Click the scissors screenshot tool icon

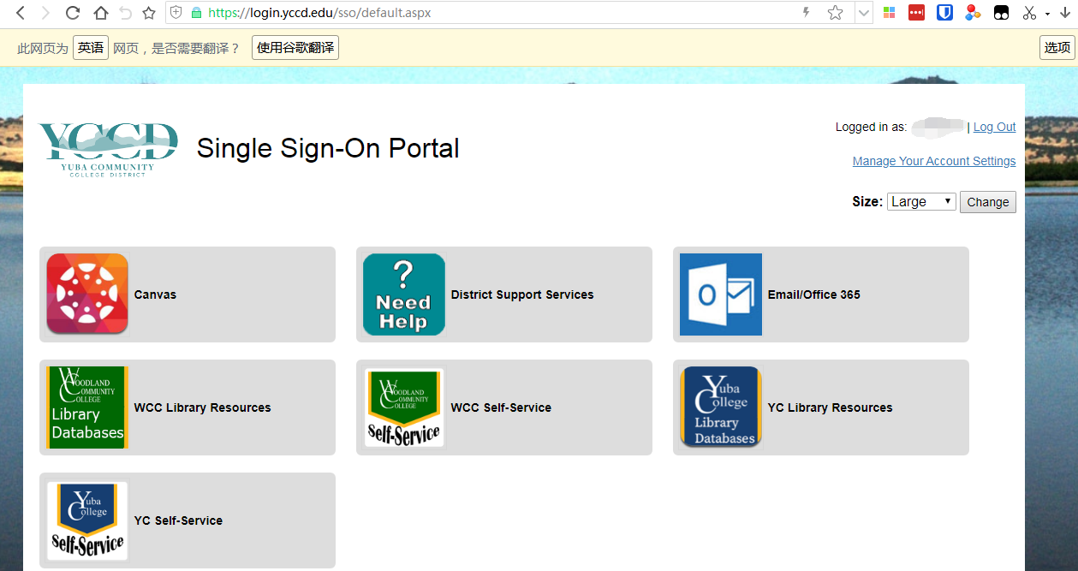click(x=1029, y=13)
